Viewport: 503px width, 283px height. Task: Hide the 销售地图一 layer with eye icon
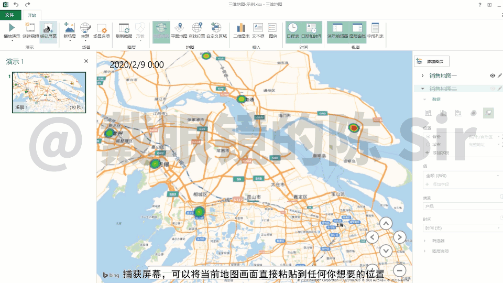coord(493,75)
